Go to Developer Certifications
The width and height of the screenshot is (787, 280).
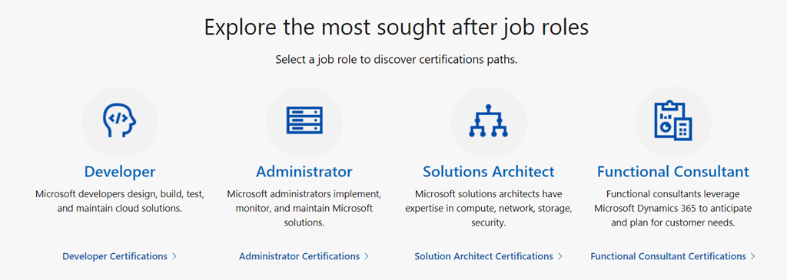click(x=115, y=256)
